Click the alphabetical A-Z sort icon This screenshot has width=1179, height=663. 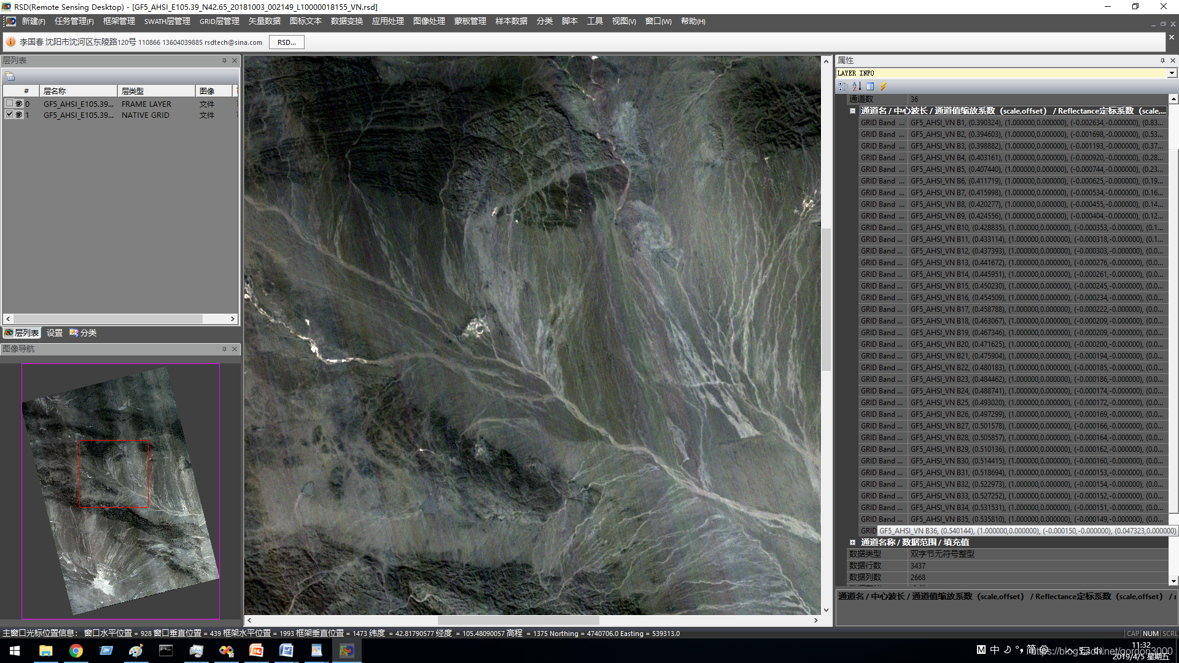click(x=857, y=87)
